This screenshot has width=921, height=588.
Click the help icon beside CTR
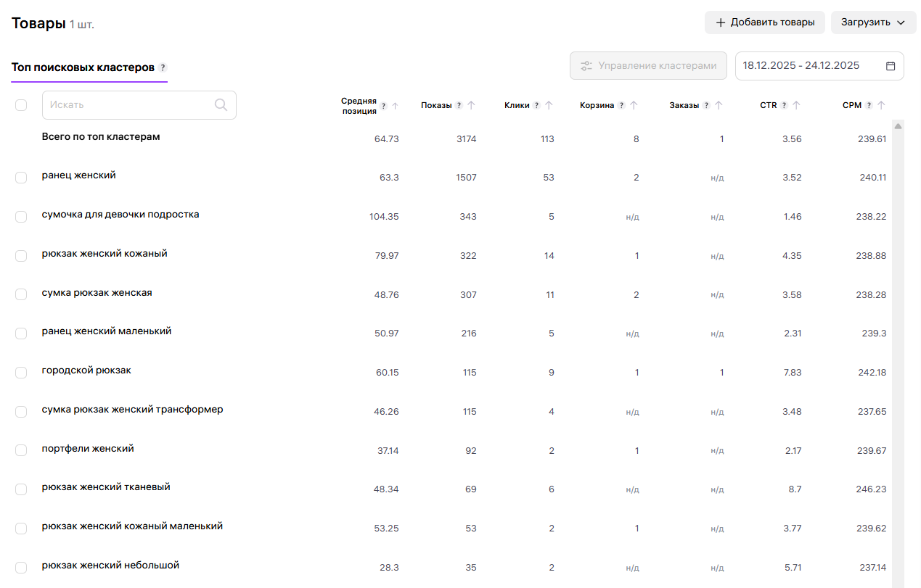coord(784,105)
